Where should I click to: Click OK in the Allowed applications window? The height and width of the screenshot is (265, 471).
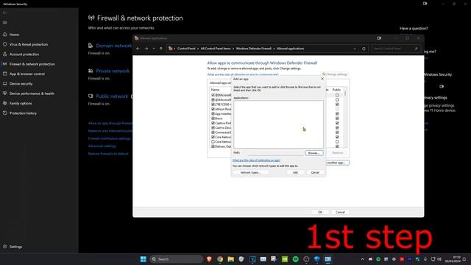point(320,212)
